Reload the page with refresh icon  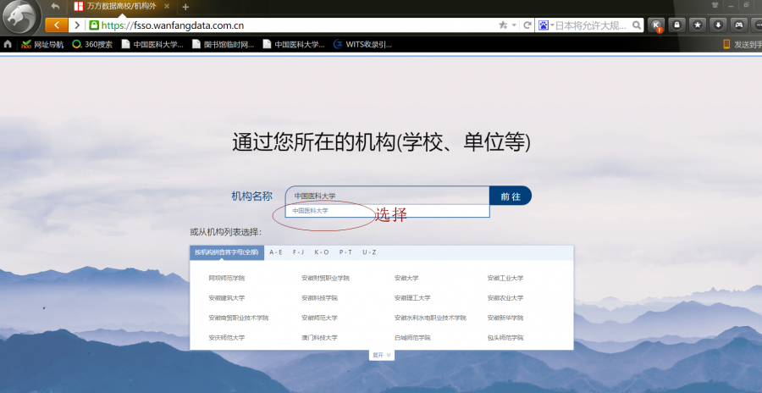click(x=527, y=25)
